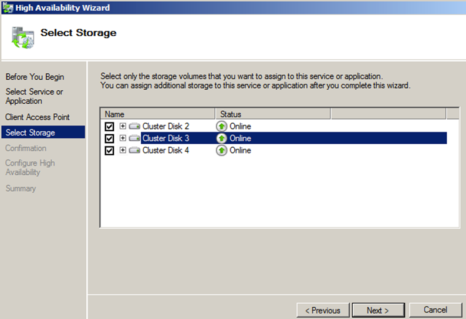Click the High Availability Wizard title bar icon

coord(8,8)
